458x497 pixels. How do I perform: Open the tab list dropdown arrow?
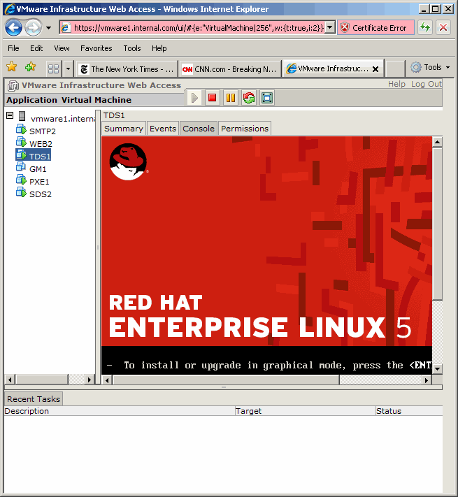(x=69, y=69)
